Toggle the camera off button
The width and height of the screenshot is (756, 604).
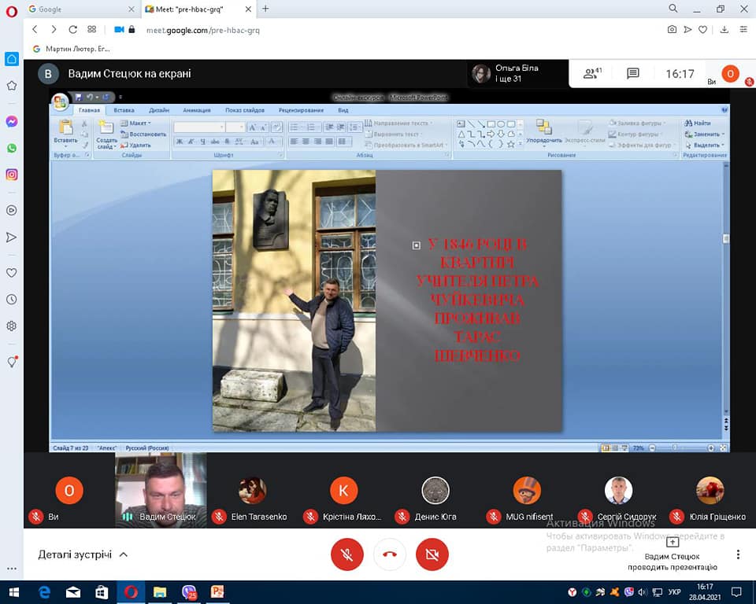tap(432, 554)
